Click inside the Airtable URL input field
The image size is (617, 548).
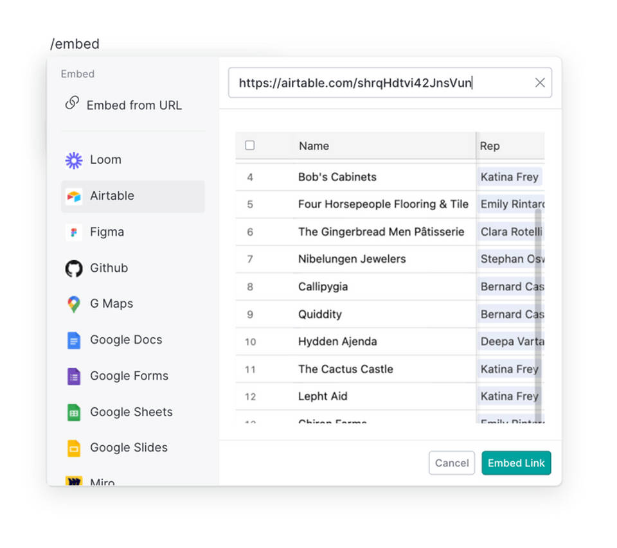[x=379, y=83]
